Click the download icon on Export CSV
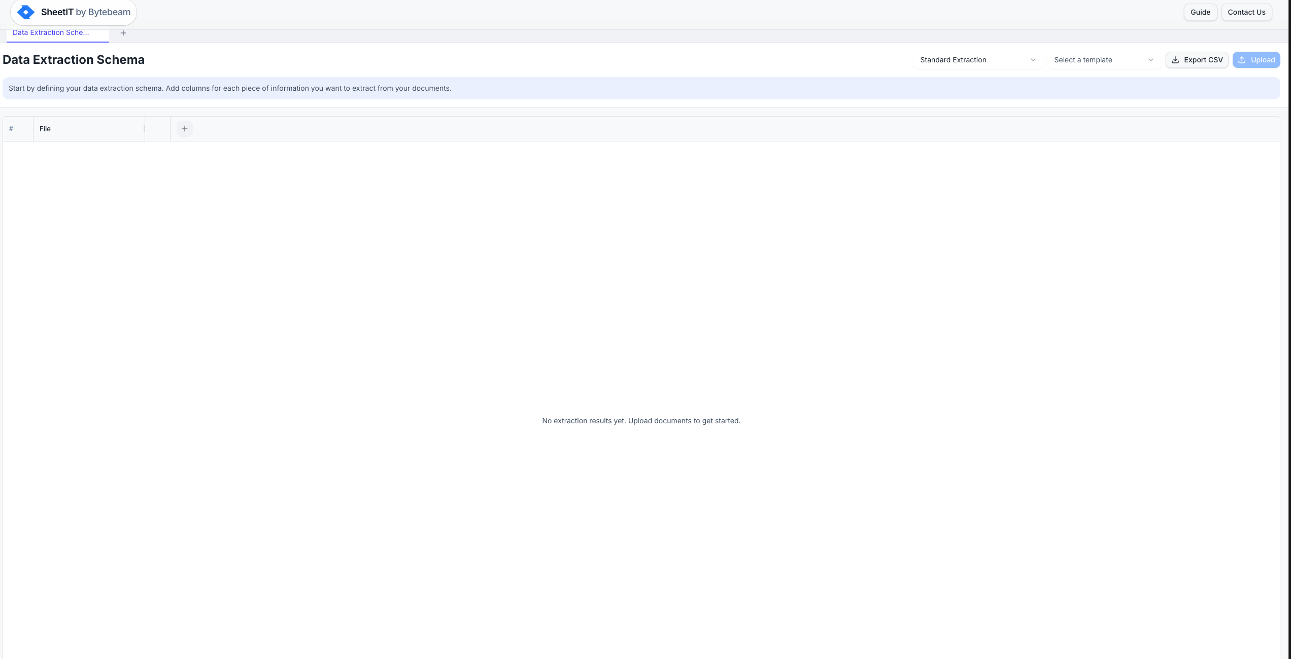The image size is (1291, 659). (1175, 60)
